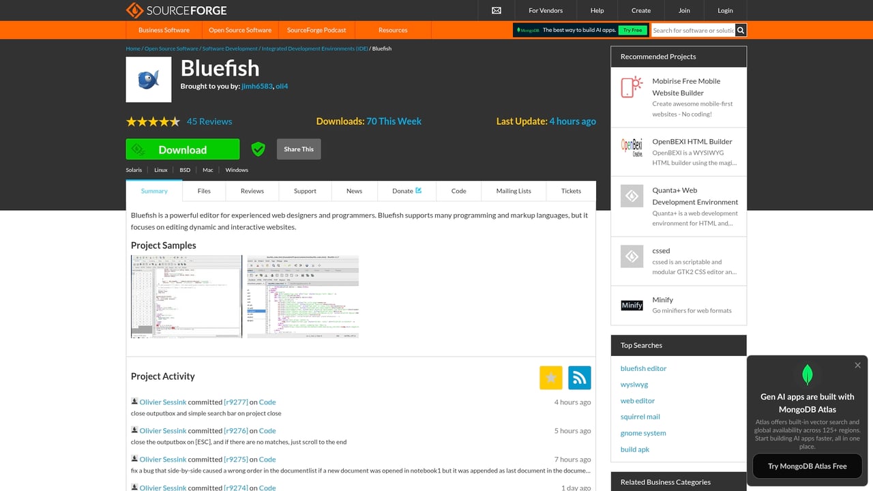Click the Minify project icon
This screenshot has width=873, height=491.
pyautogui.click(x=632, y=305)
